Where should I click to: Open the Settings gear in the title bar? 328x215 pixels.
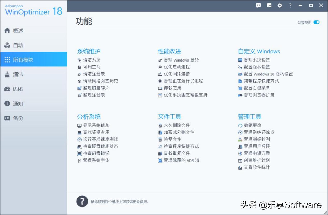coord(280,5)
